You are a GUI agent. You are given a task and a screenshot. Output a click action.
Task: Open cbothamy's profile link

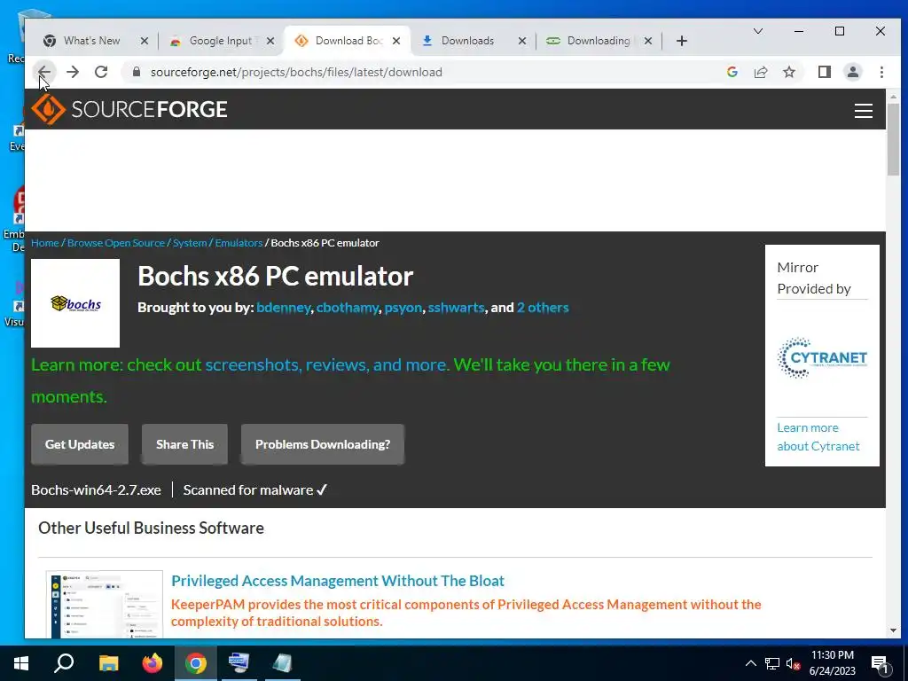coord(348,308)
